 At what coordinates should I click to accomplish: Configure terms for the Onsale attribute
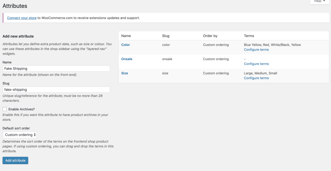(256, 64)
